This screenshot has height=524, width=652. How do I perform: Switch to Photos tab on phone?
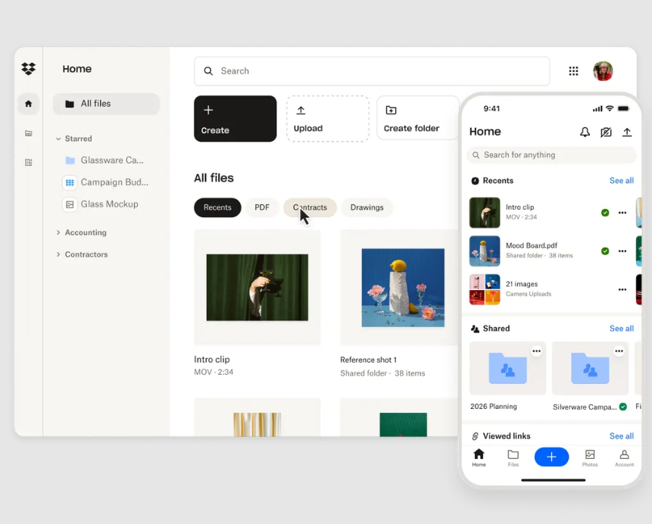(x=590, y=458)
